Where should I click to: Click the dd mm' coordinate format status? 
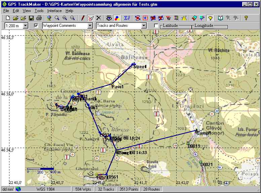click(8, 189)
